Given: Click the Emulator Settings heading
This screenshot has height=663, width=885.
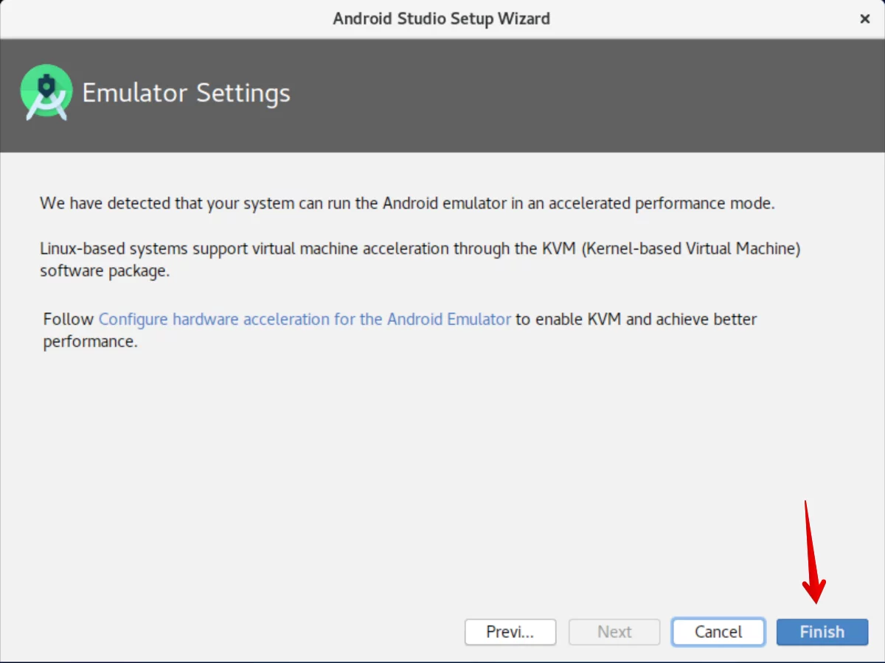Looking at the screenshot, I should (186, 94).
